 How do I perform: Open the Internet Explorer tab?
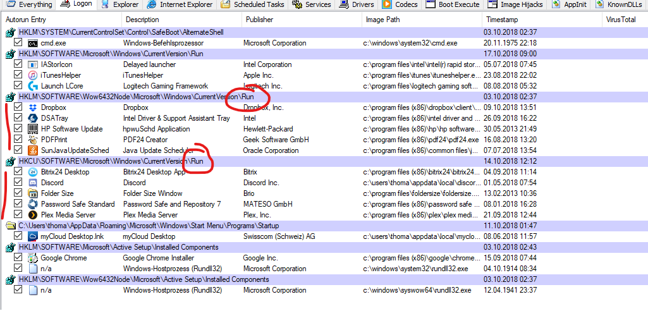tap(180, 4)
